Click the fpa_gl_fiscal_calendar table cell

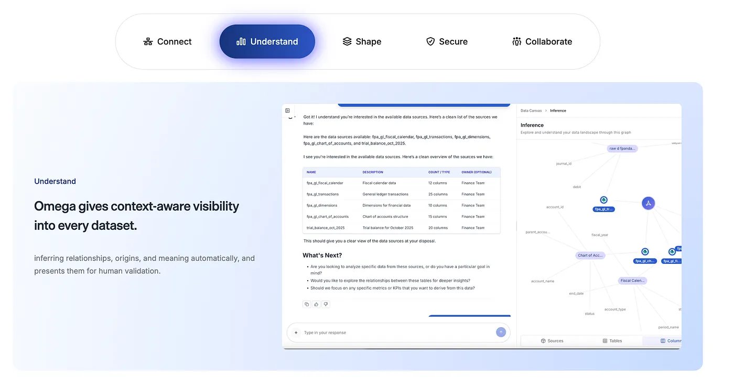325,183
